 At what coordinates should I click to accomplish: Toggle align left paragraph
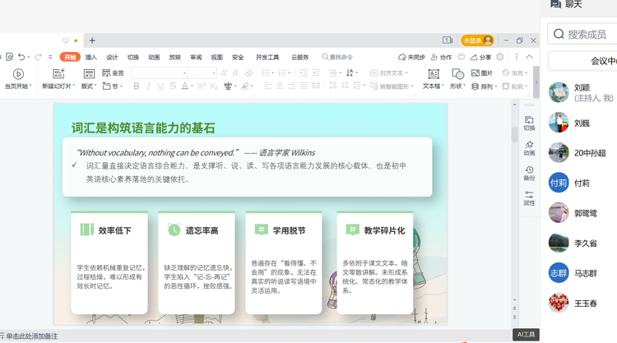(267, 86)
